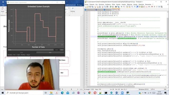Viewport: 169px width, 95px height.
Task: Click the Paste button in Word ribbon
Action: (x=3, y=10)
